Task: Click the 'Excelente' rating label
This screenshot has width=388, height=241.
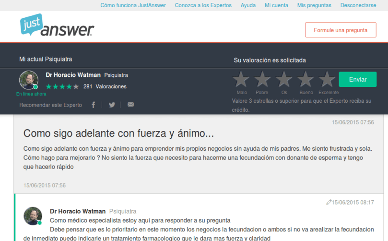Action: point(329,92)
